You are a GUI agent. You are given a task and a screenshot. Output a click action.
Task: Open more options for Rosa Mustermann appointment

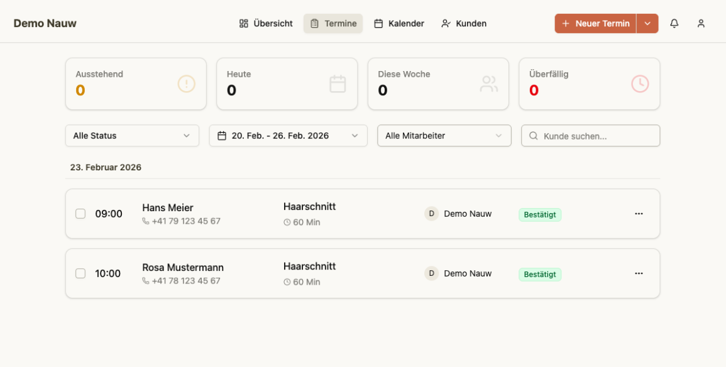[639, 273]
